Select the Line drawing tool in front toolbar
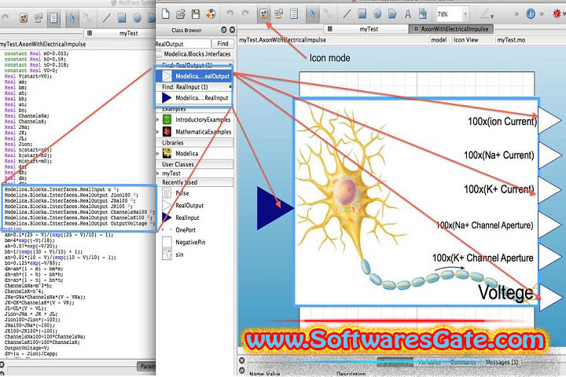Image resolution: width=566 pixels, height=377 pixels. click(347, 14)
